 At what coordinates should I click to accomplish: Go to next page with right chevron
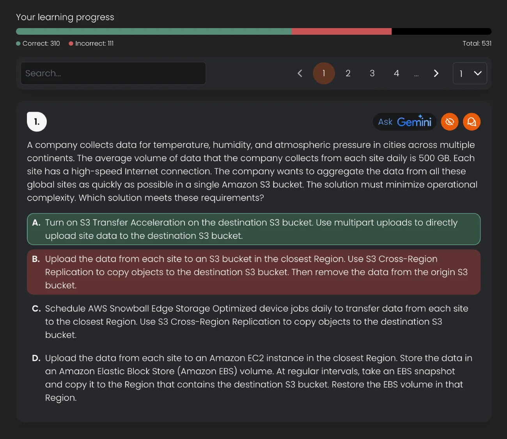(436, 73)
